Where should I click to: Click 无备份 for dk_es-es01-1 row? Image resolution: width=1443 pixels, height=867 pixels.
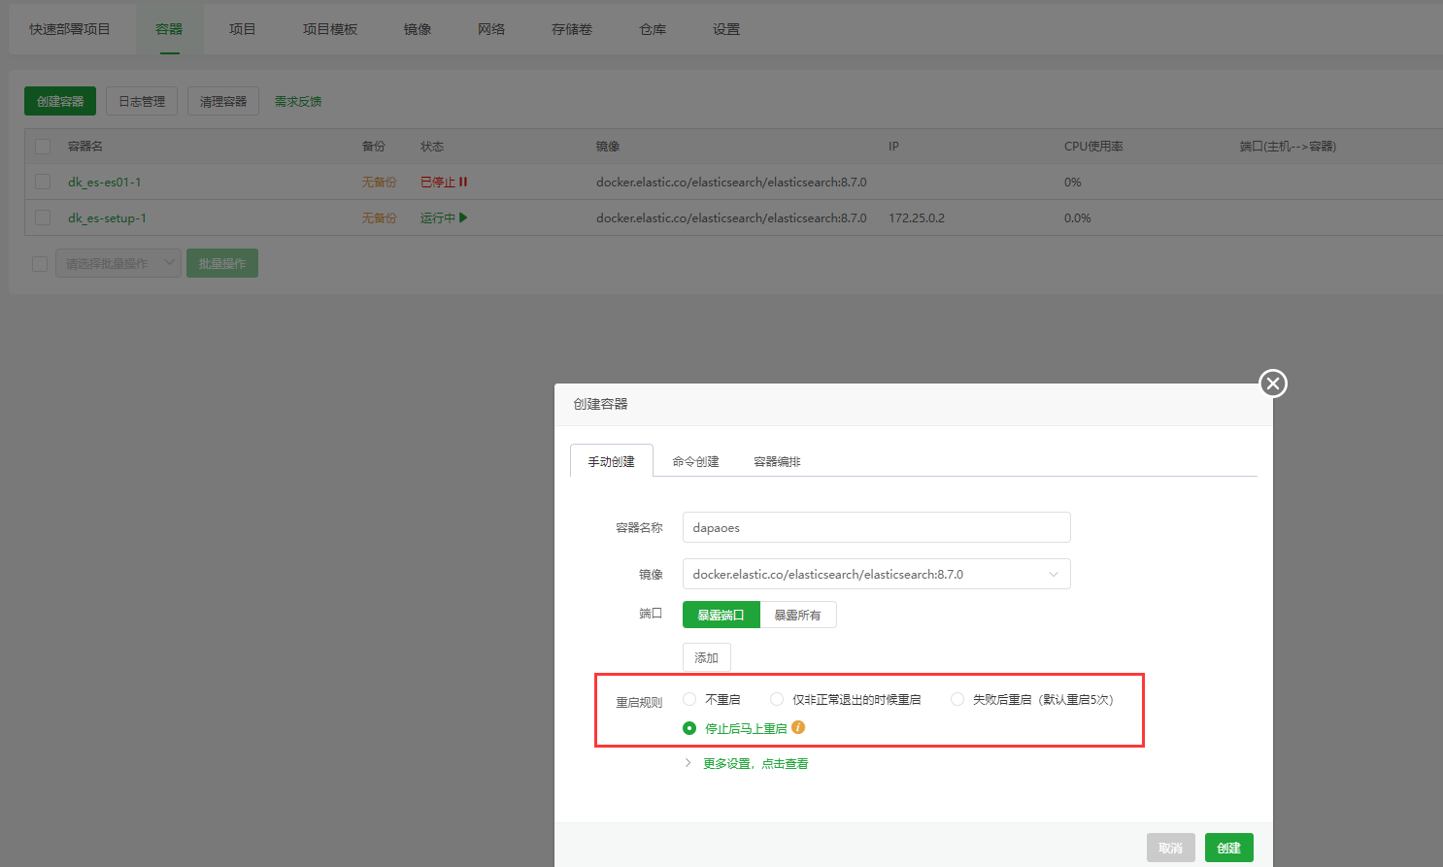(379, 182)
